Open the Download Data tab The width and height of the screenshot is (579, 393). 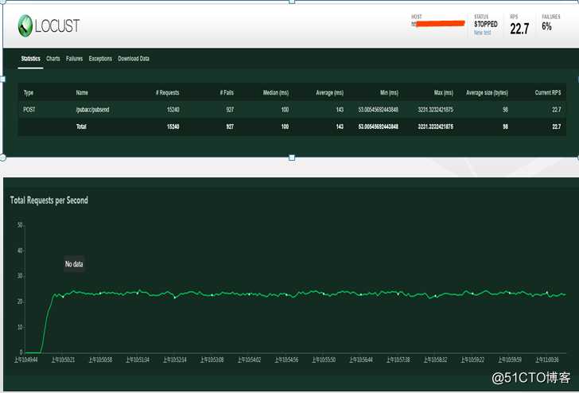tap(134, 59)
